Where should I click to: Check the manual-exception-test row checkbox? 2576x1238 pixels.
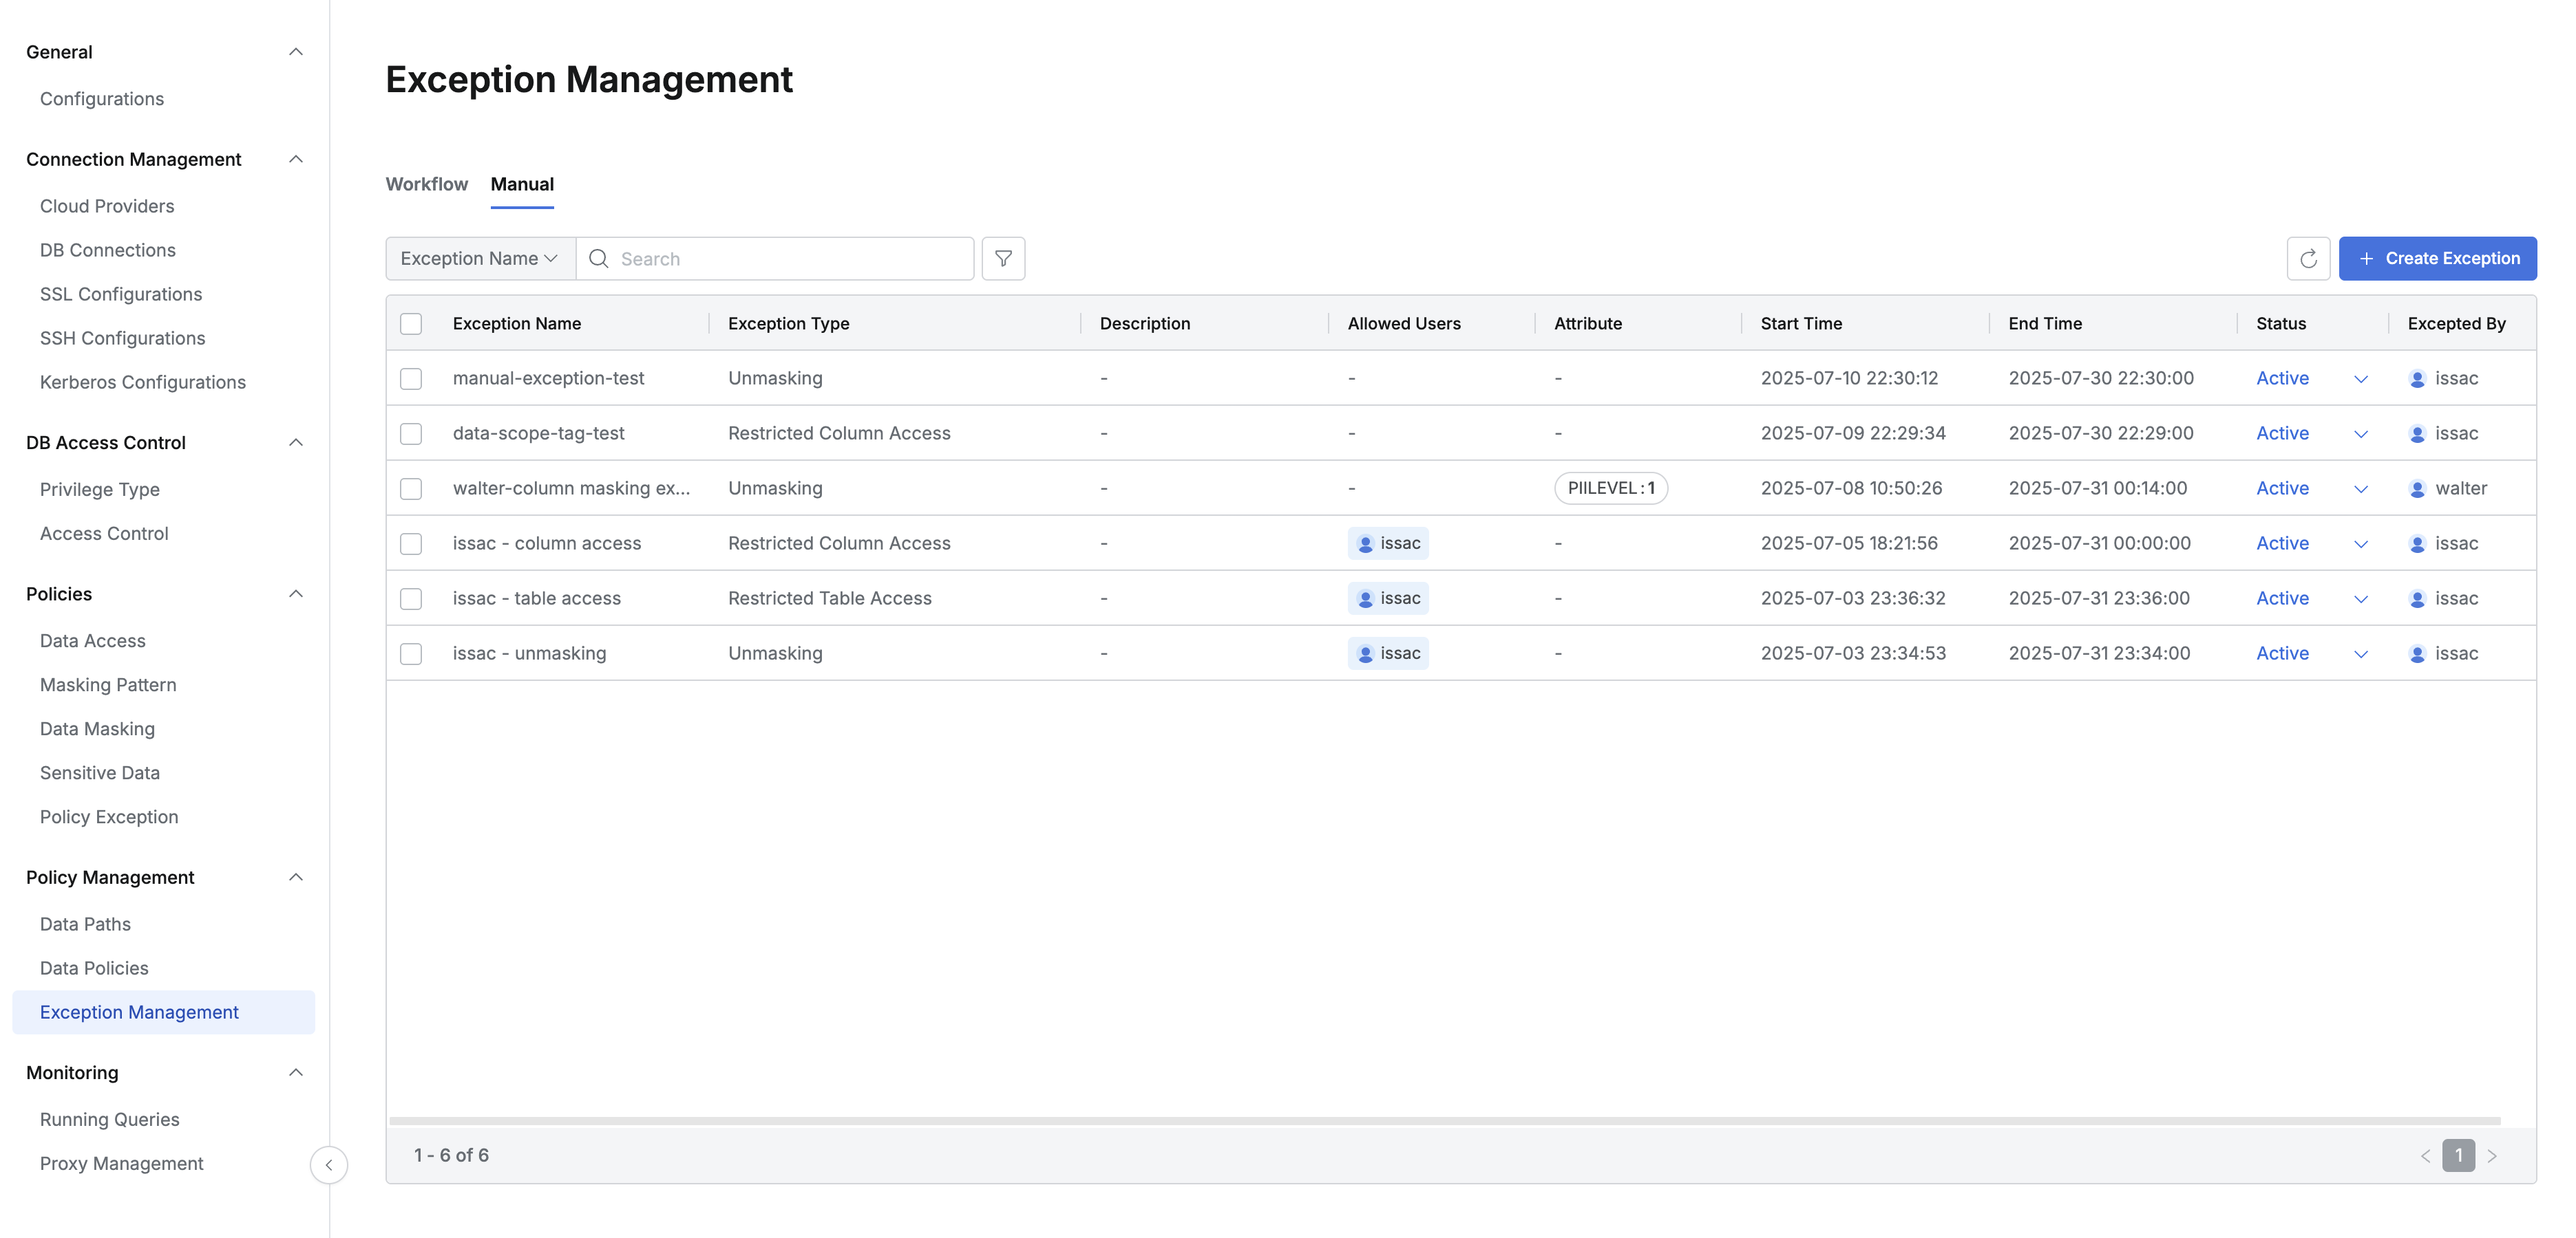411,379
